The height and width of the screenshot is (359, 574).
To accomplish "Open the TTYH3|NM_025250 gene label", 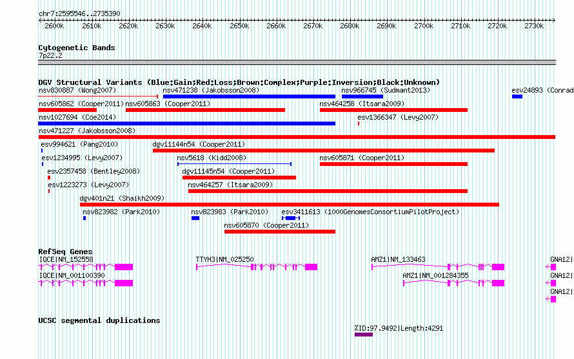I will click(224, 260).
